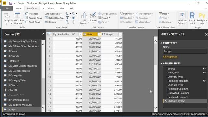Open quick access toolbar dropdown arrow
This screenshot has height=117, width=208.
pos(14,3)
